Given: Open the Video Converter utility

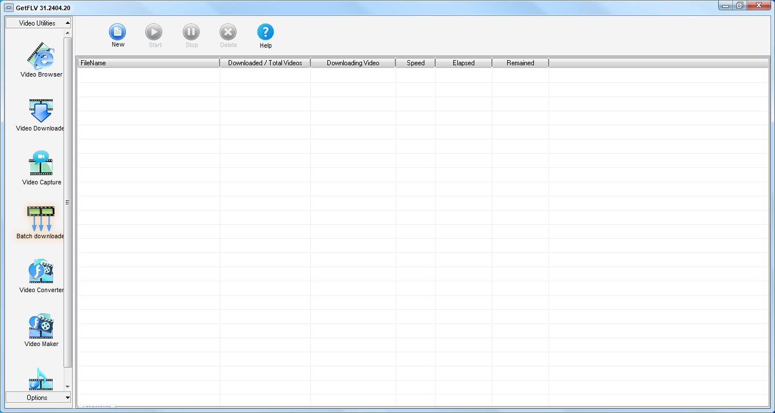Looking at the screenshot, I should [41, 276].
